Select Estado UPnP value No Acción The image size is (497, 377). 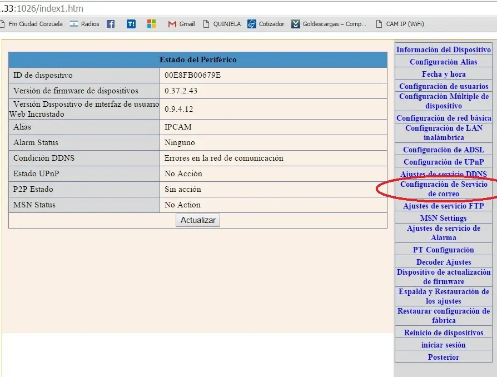[x=183, y=173]
